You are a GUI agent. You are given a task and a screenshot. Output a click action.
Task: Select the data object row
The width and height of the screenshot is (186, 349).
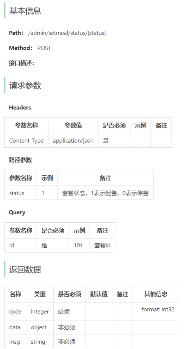92,327
